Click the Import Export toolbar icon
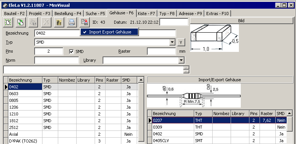296x144 pixels. [85, 22]
